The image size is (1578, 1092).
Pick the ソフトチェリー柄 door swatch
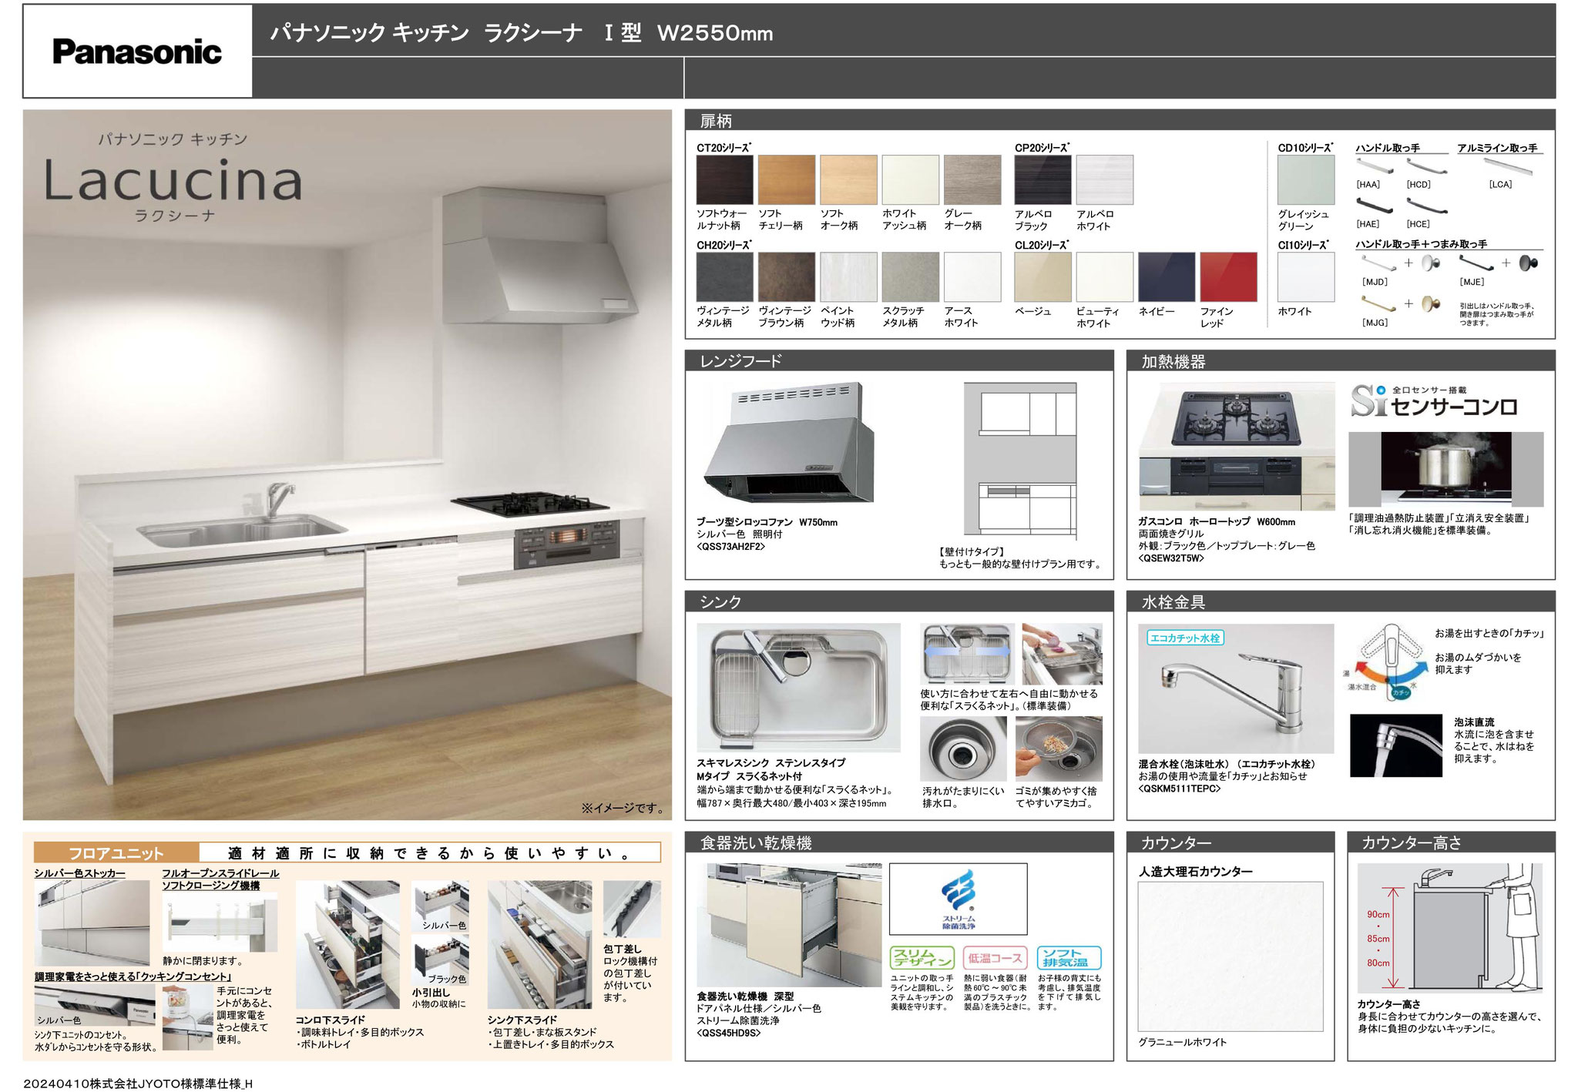coord(786,179)
